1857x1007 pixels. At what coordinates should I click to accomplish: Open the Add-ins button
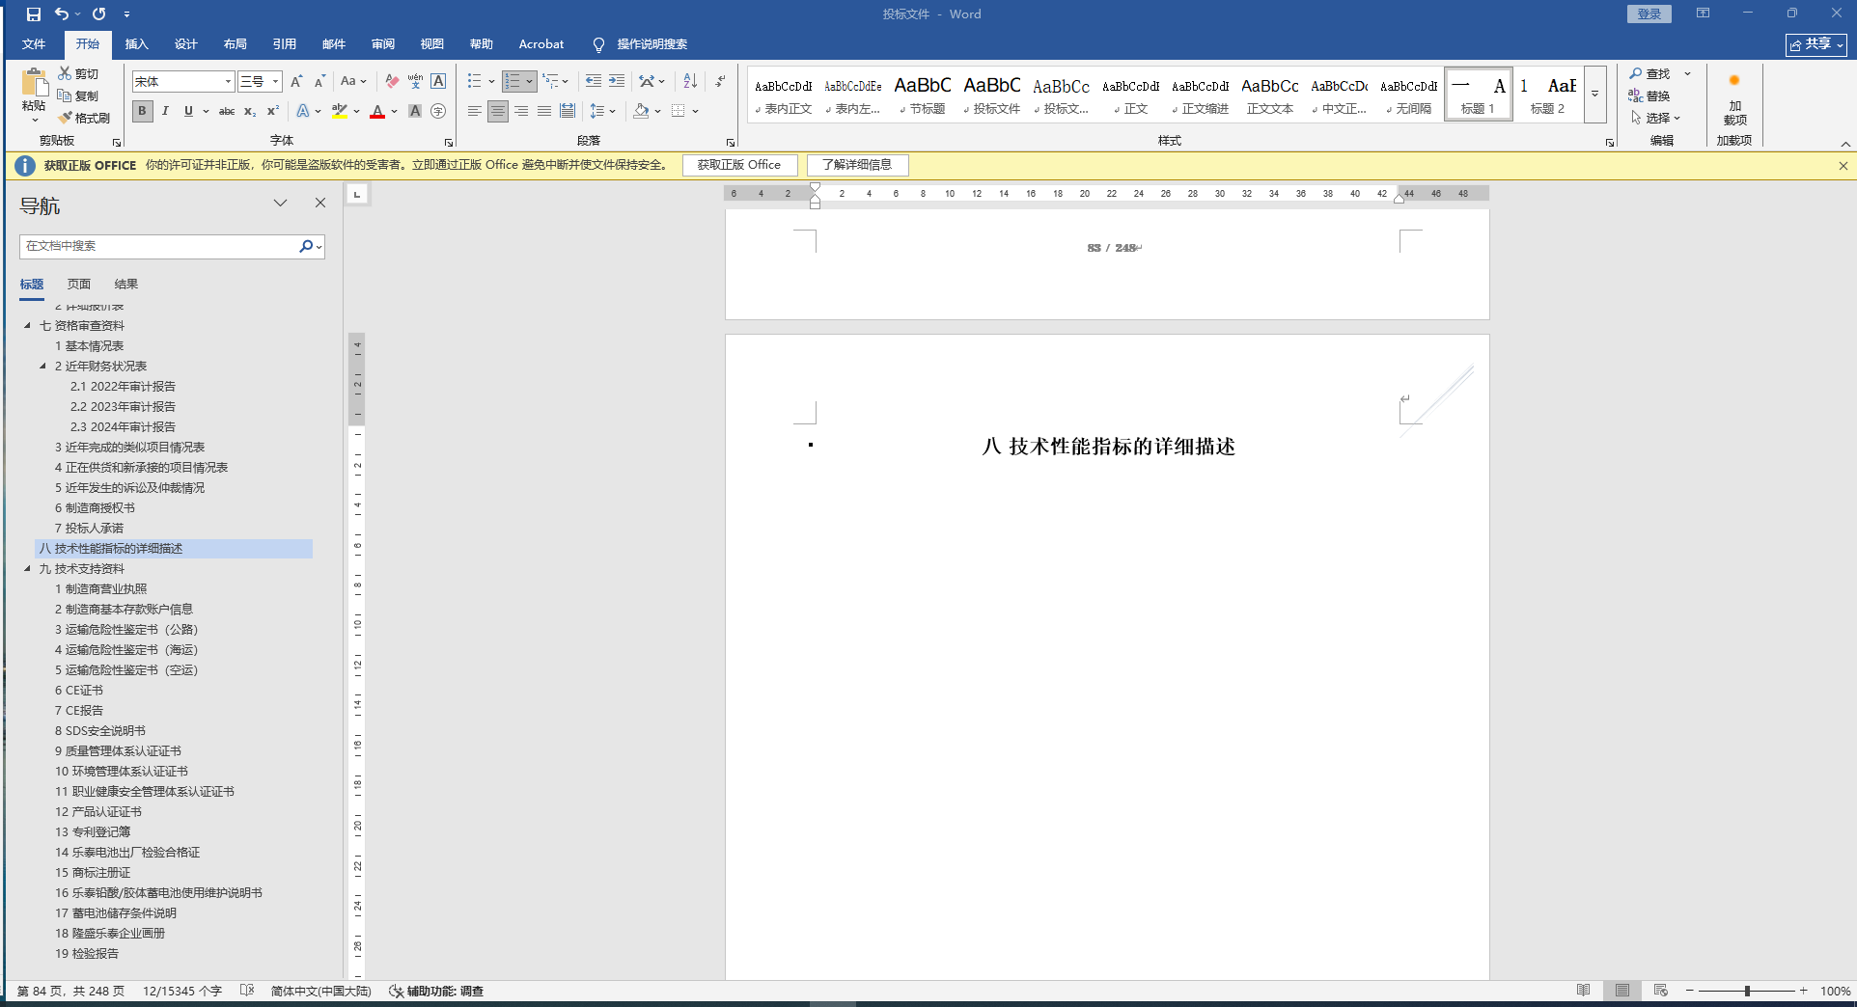tap(1734, 99)
